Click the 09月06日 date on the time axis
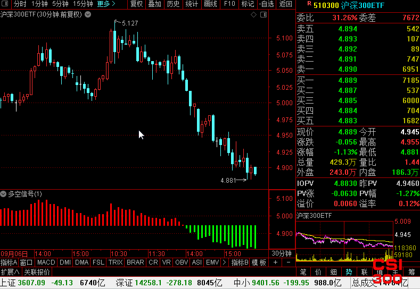The width and height of the screenshot is (420, 289). [x=14, y=253]
